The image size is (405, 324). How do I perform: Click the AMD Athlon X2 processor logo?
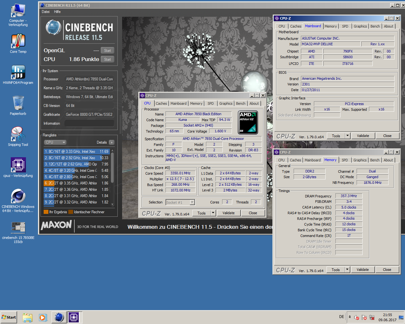(x=248, y=122)
